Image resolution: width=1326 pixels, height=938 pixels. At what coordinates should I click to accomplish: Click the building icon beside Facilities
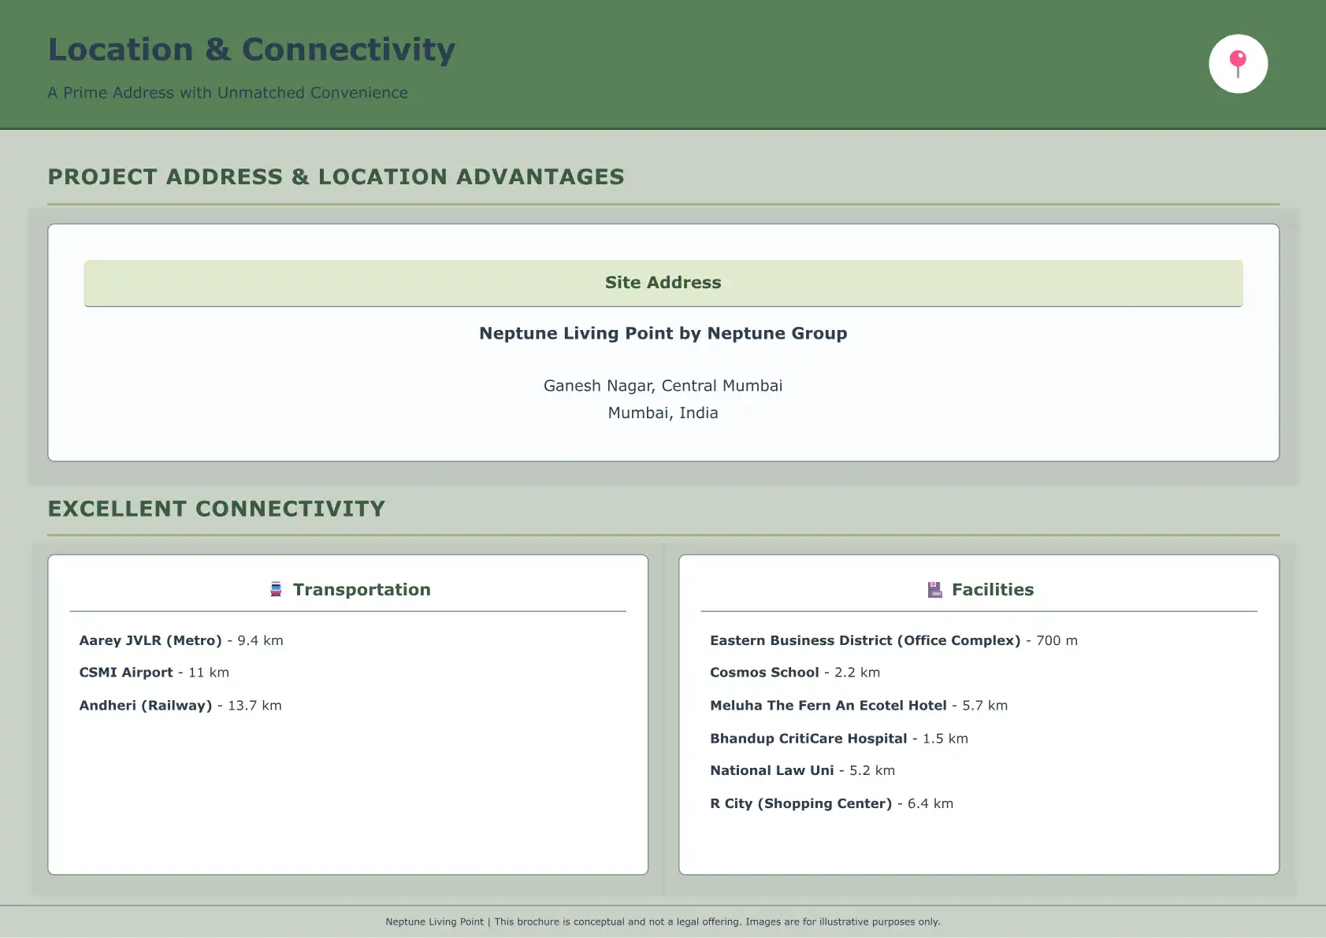coord(934,590)
